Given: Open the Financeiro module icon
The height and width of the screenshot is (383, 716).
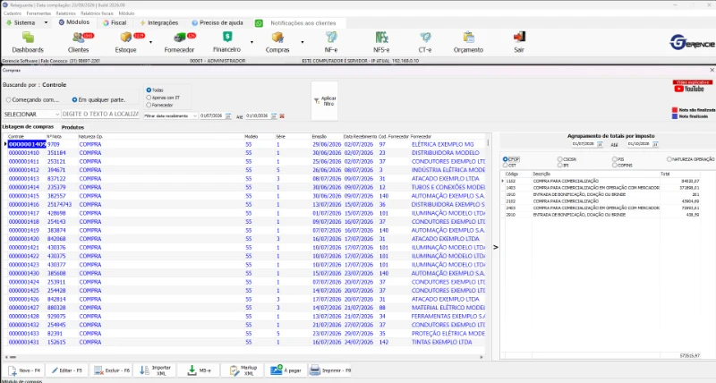Looking at the screenshot, I should click(x=227, y=42).
